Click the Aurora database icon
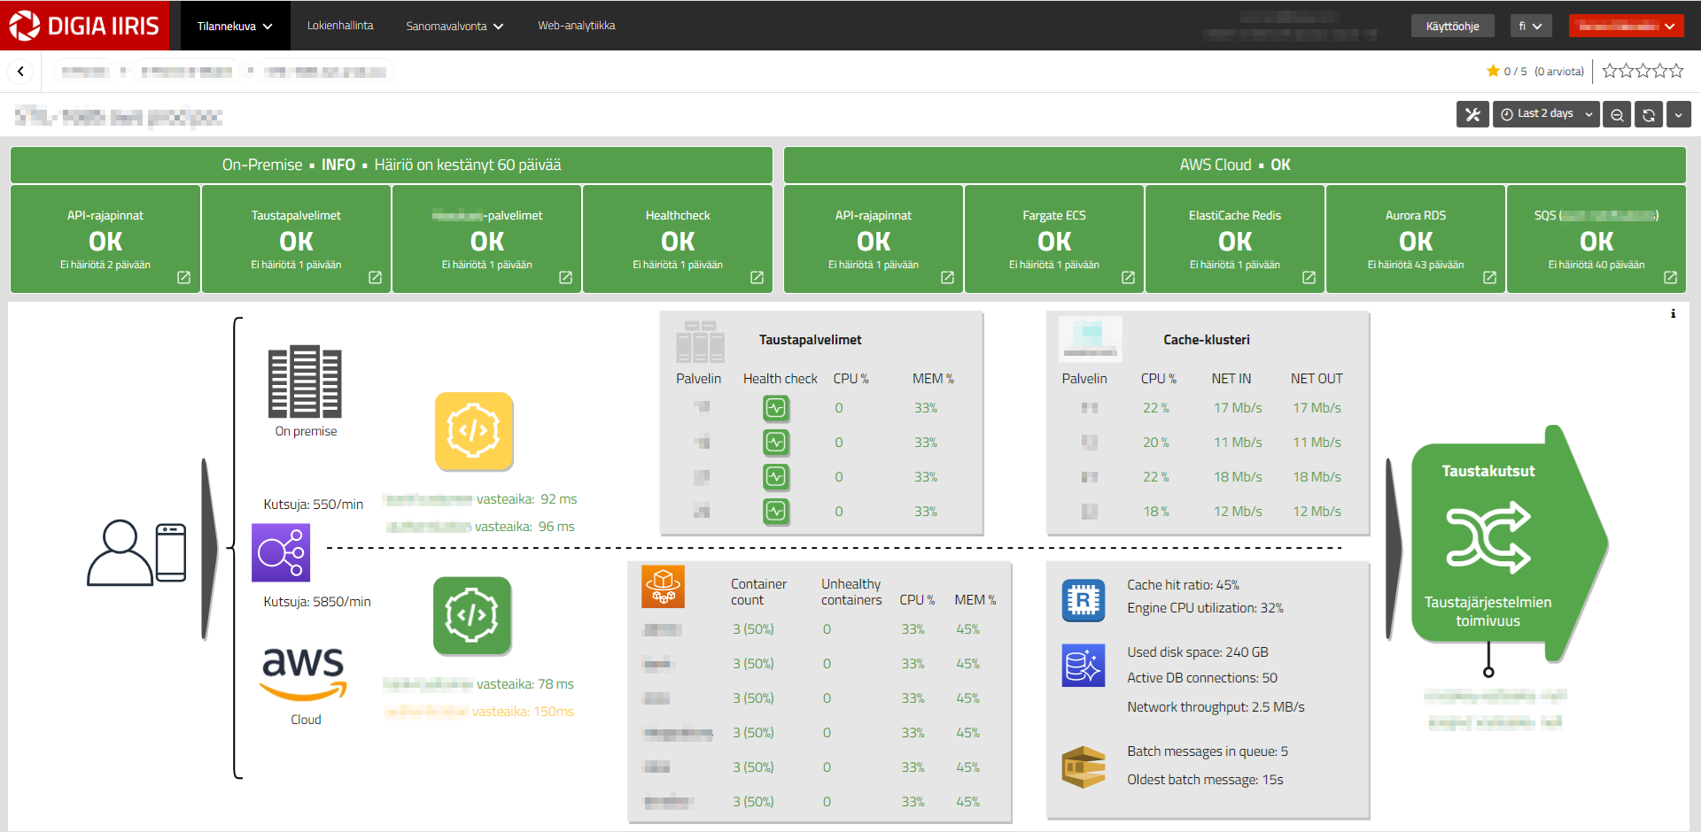 tap(1083, 666)
